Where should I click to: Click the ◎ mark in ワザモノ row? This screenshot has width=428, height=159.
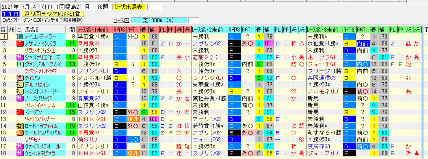301,139
